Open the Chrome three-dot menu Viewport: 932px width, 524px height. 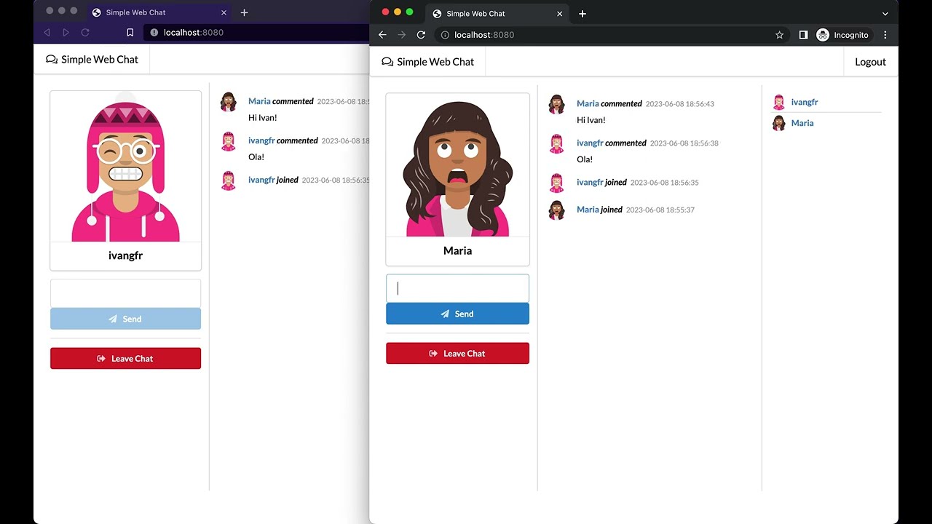pos(885,34)
